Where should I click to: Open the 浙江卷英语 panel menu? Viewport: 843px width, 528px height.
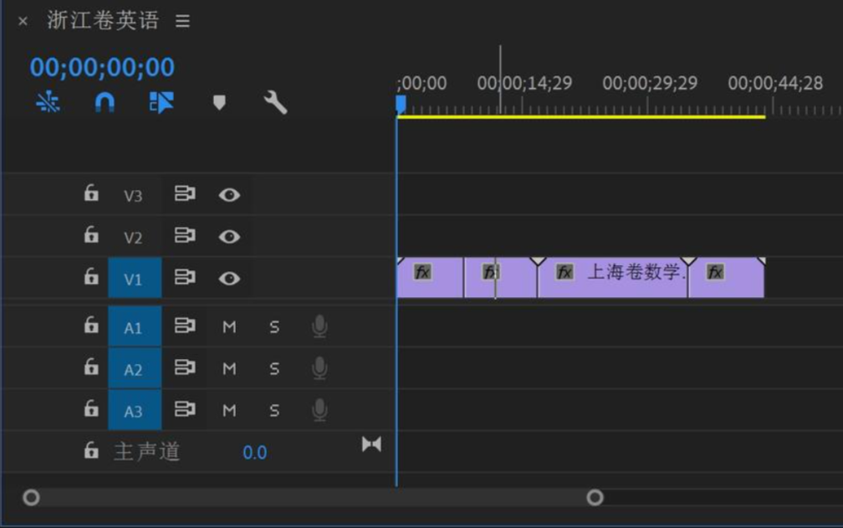pyautogui.click(x=182, y=22)
